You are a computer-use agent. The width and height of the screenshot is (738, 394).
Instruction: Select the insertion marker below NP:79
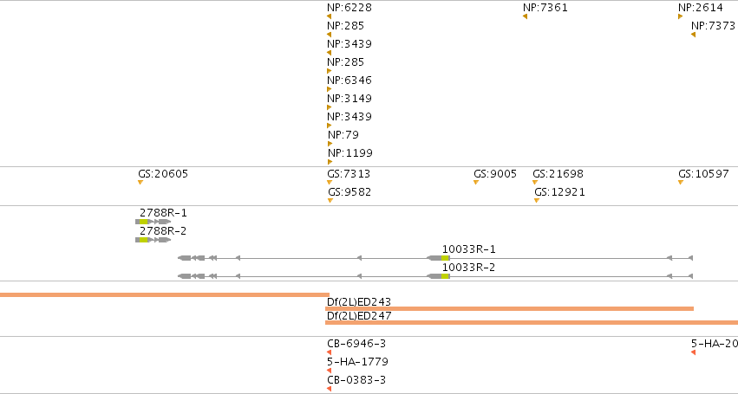click(x=330, y=144)
